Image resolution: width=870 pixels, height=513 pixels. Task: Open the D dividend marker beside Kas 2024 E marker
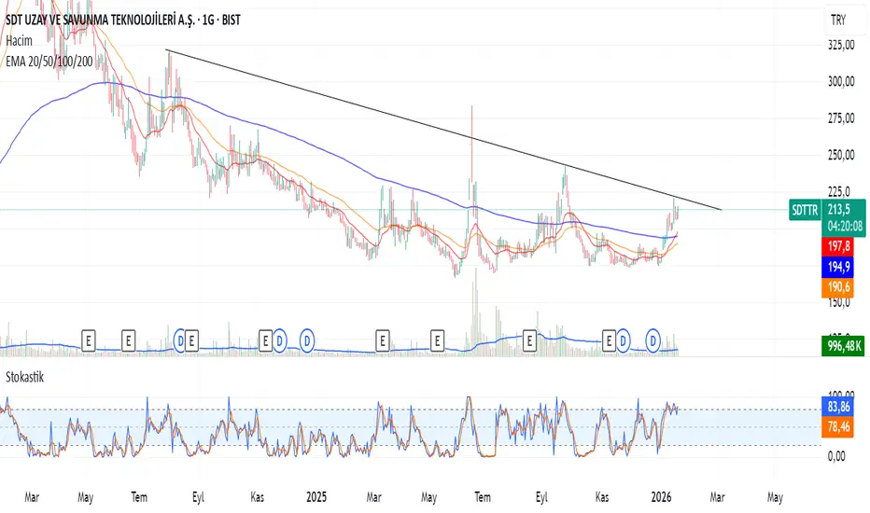click(280, 340)
